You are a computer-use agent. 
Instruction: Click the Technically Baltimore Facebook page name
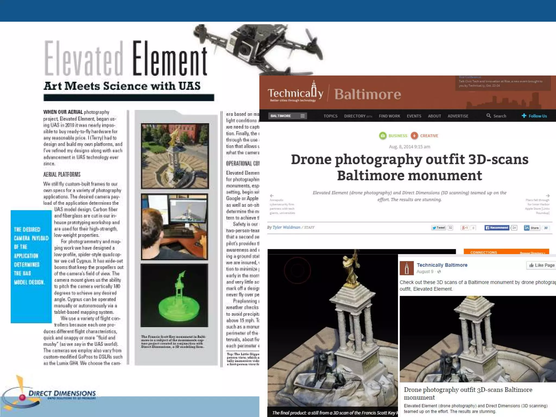coord(442,265)
